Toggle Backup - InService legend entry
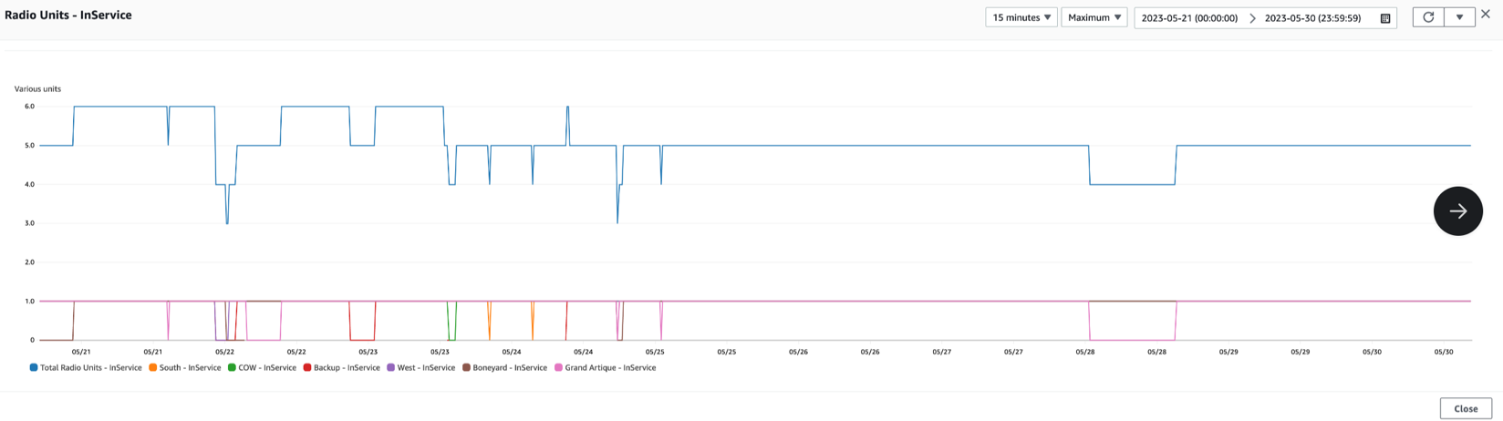Viewport: 1503px width, 421px height. [x=341, y=368]
